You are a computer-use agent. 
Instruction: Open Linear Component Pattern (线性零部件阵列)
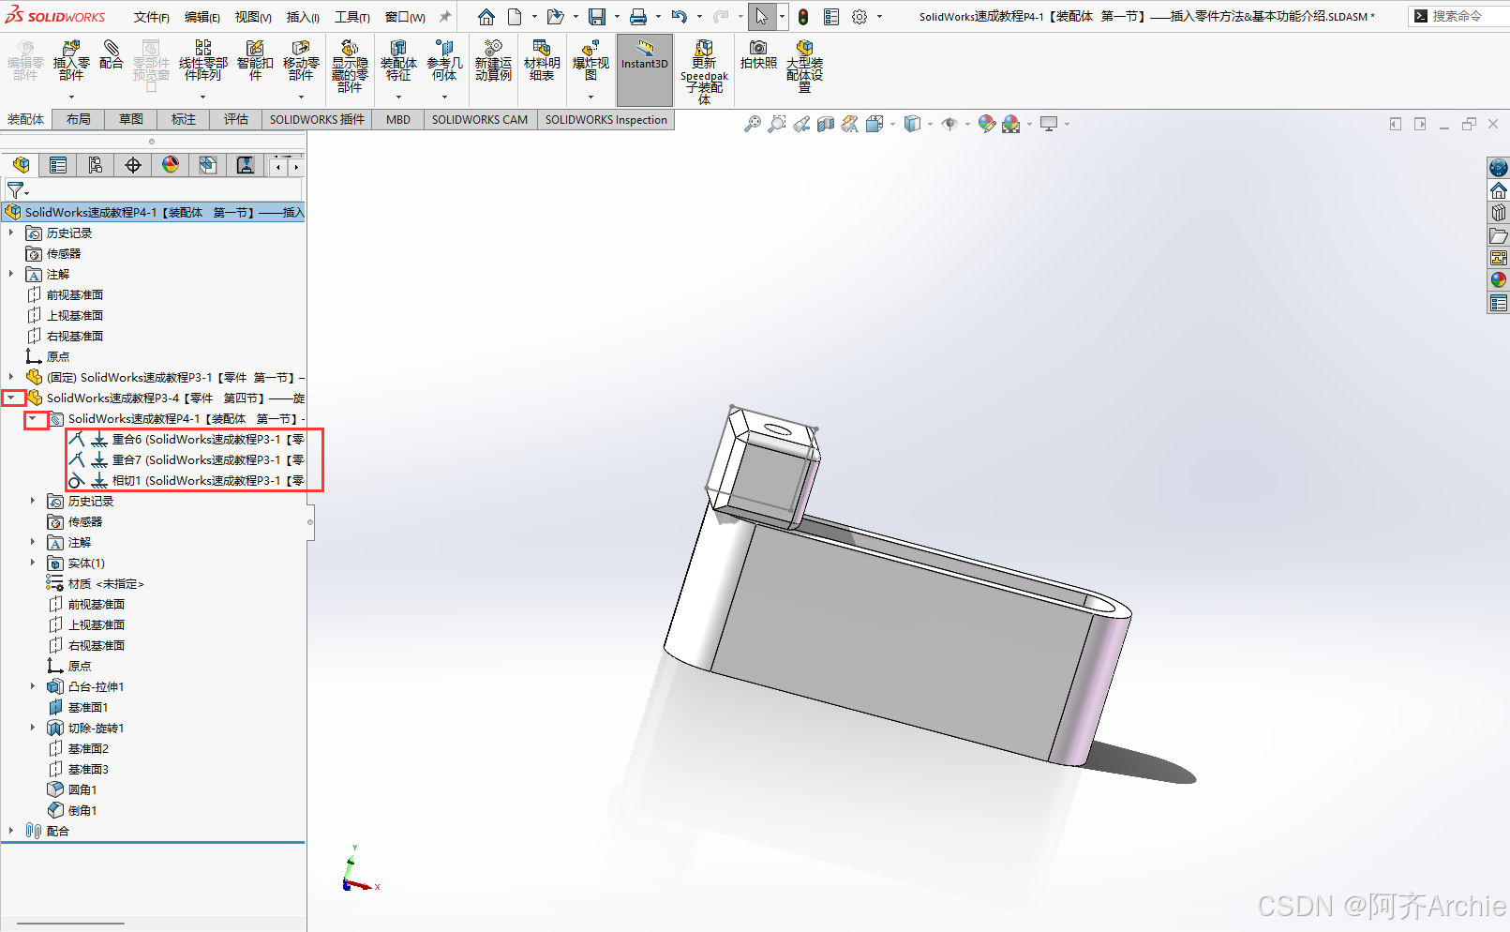202,60
